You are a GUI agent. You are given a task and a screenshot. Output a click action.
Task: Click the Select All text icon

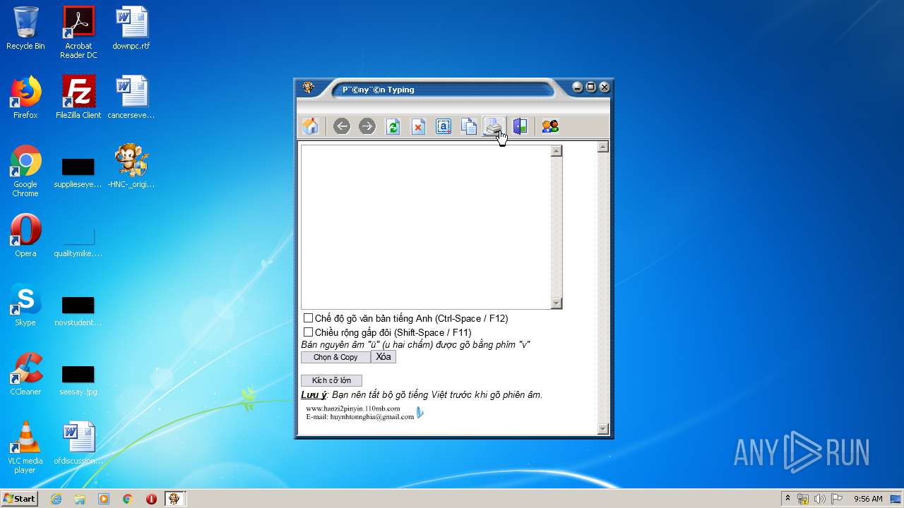[444, 126]
